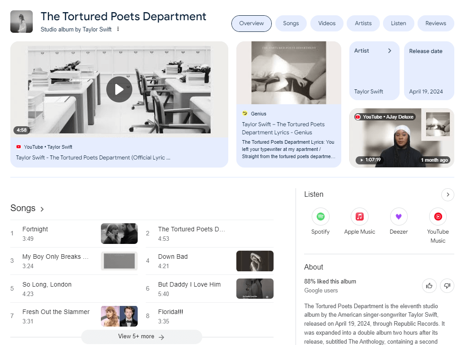This screenshot has height=345, width=470.
Task: Switch to the Songs tab
Action: coord(291,23)
